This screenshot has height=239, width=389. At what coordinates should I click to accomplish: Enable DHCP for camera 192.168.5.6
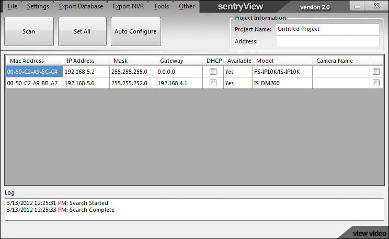213,83
